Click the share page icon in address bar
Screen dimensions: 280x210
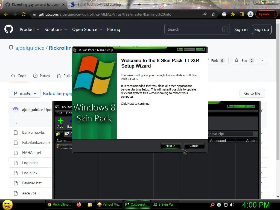[x=205, y=14]
